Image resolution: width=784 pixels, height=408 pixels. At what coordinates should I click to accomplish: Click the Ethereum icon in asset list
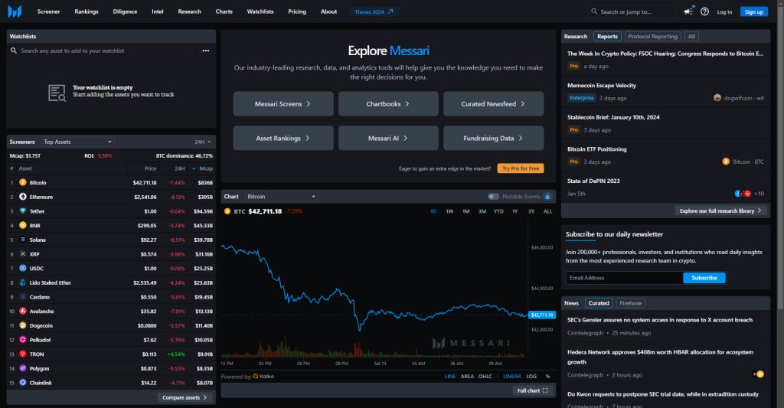coord(23,197)
